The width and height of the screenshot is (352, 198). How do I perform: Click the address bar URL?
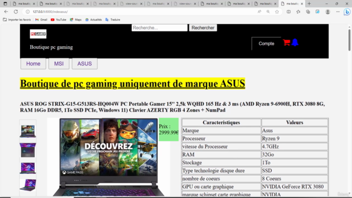tap(50, 12)
